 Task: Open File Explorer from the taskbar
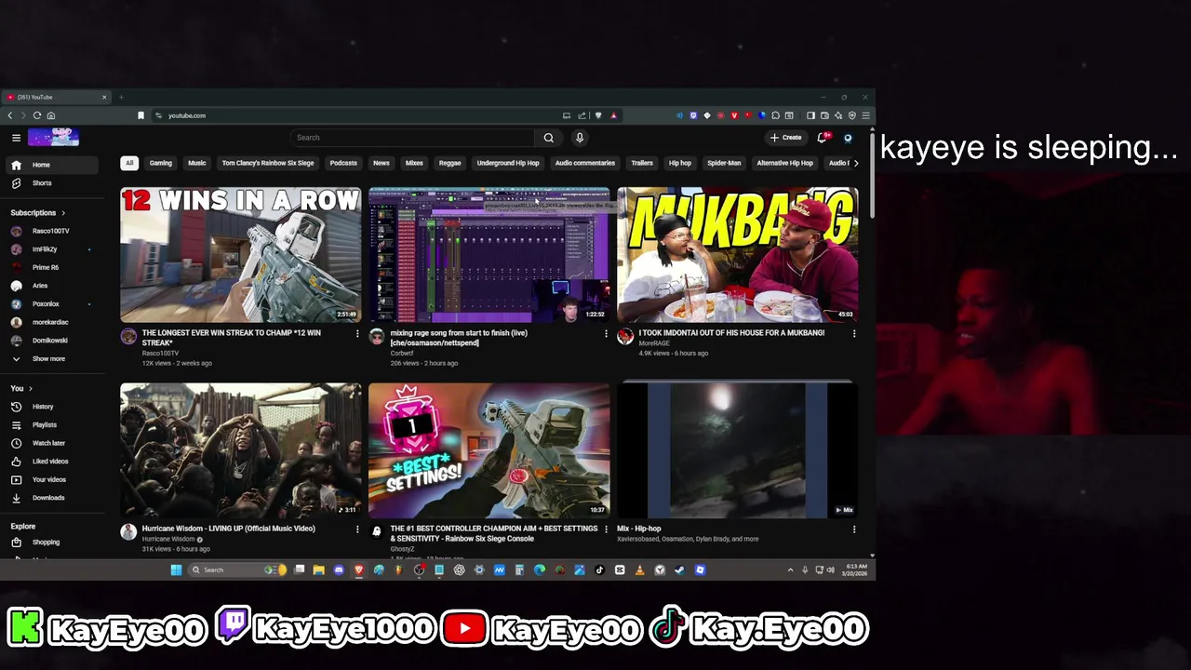(318, 569)
